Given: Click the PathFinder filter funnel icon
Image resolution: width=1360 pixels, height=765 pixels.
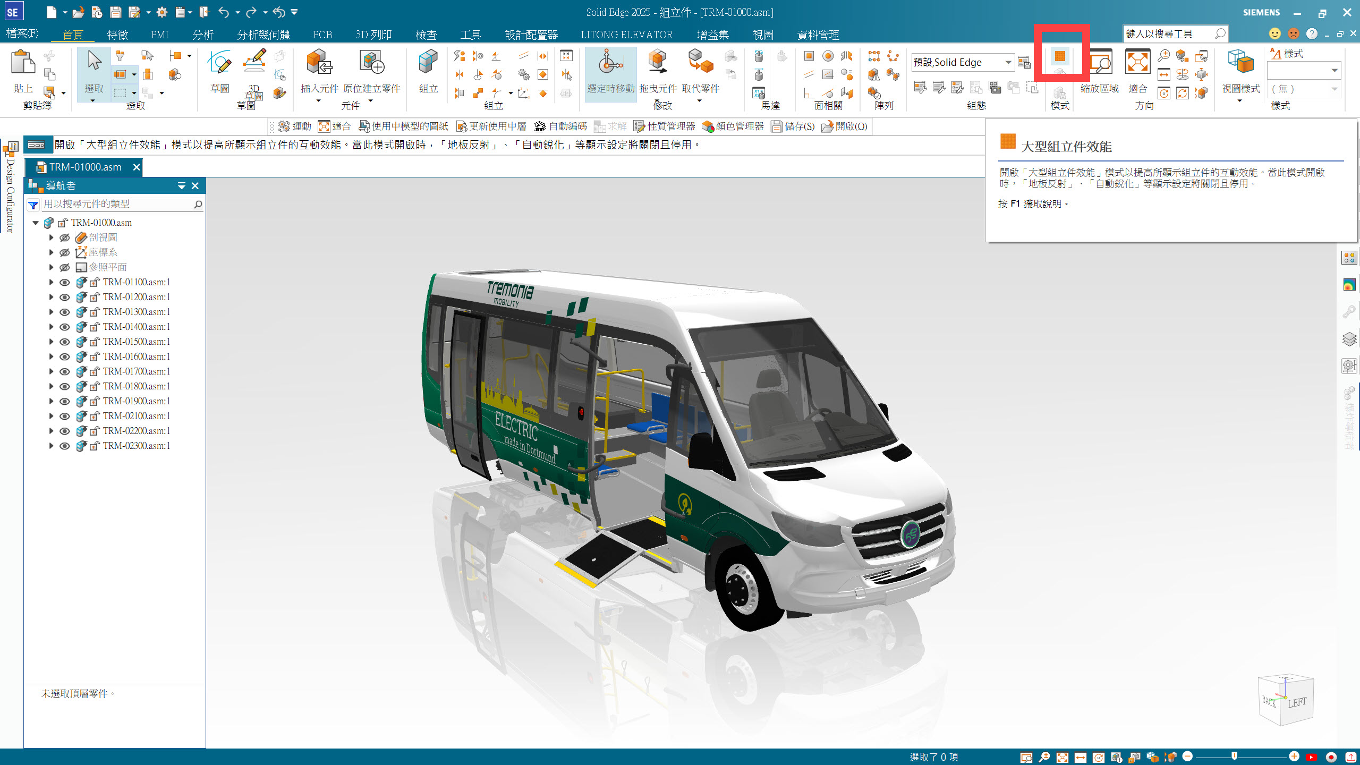Looking at the screenshot, I should [33, 205].
